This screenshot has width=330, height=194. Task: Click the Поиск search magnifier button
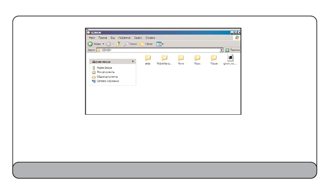pyautogui.click(x=130, y=44)
